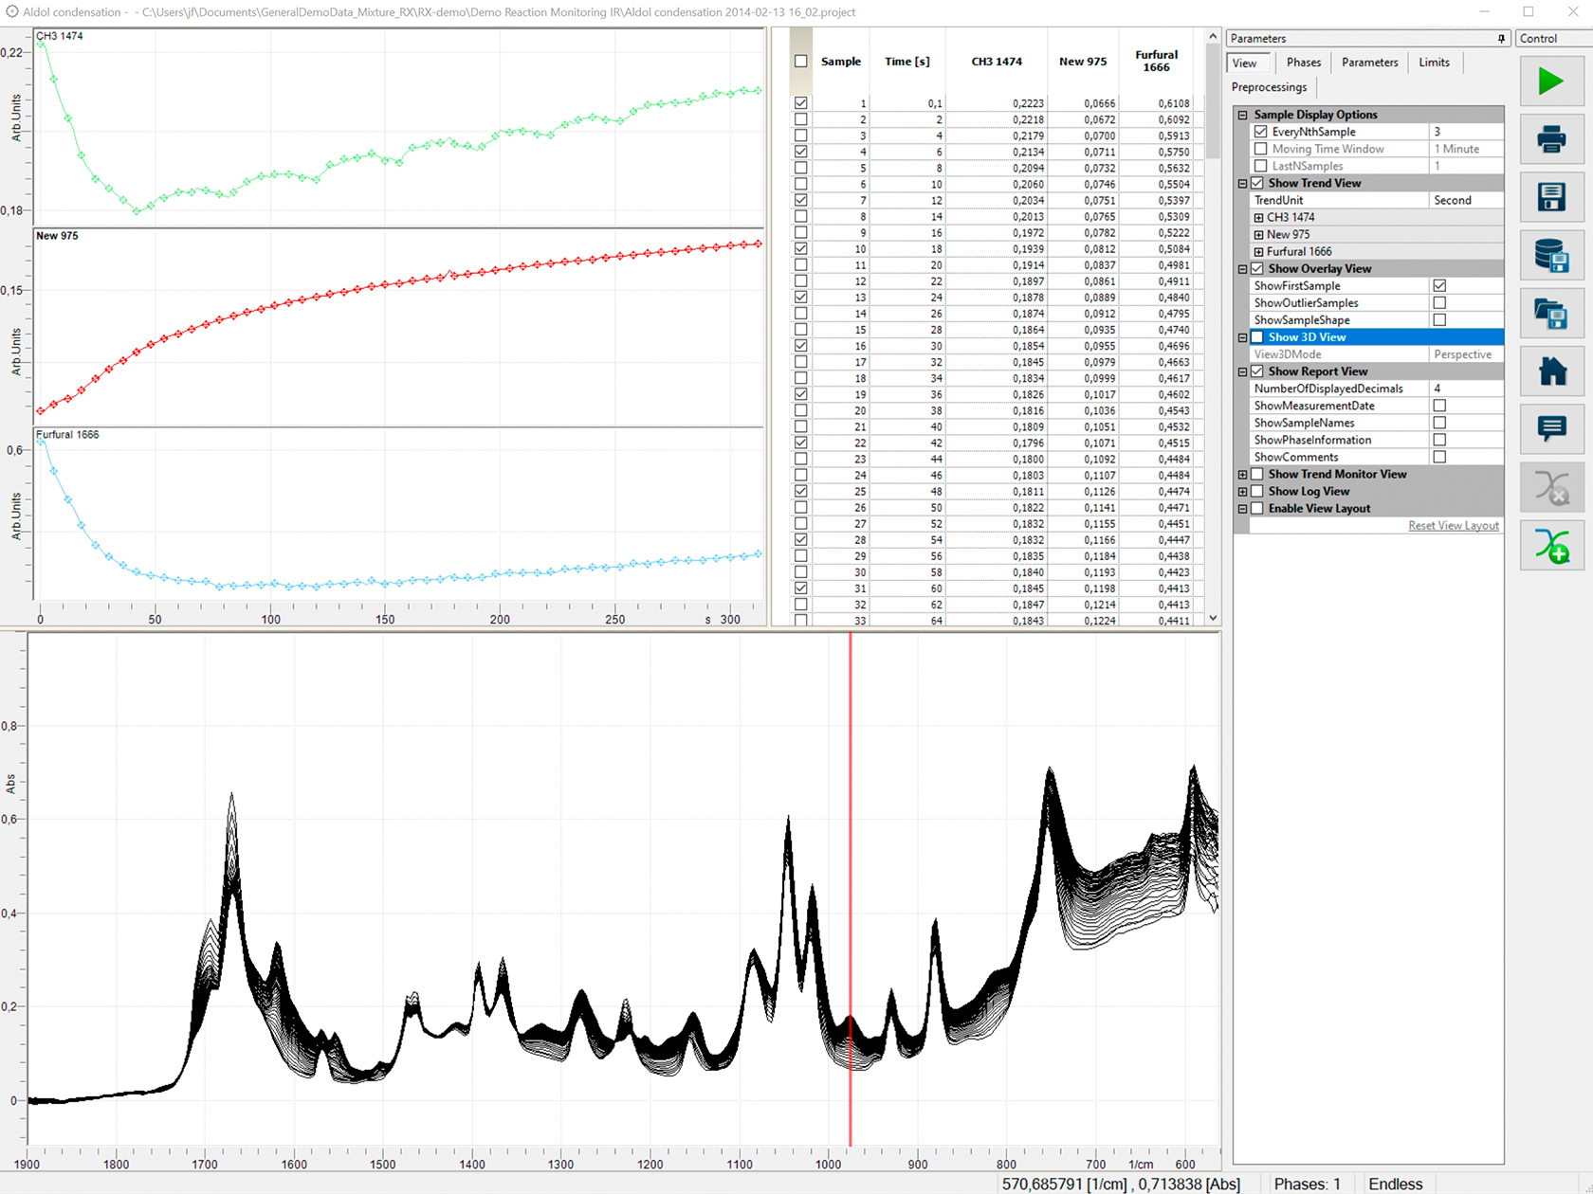Pin the Parameters panel

point(1501,39)
